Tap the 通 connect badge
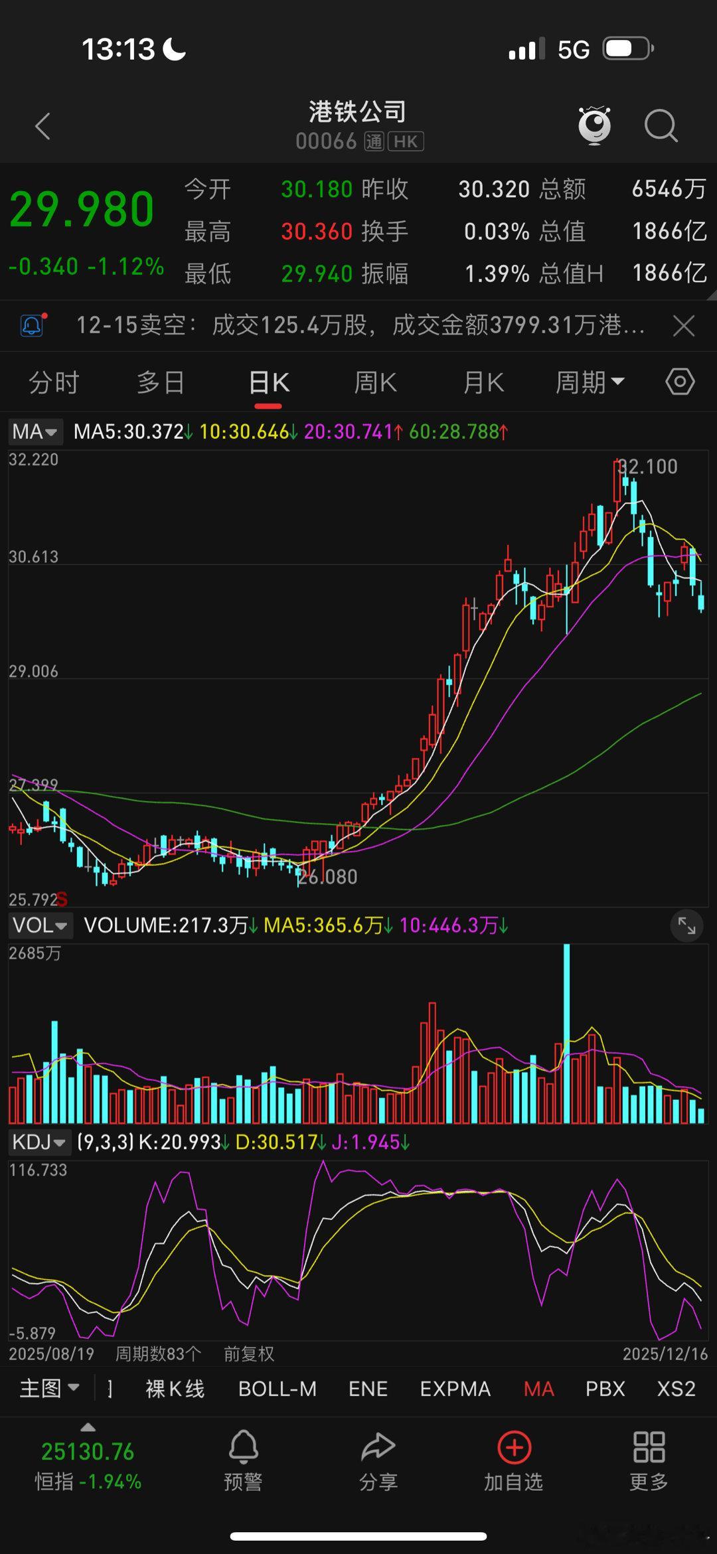This screenshot has height=1554, width=717. 374,141
